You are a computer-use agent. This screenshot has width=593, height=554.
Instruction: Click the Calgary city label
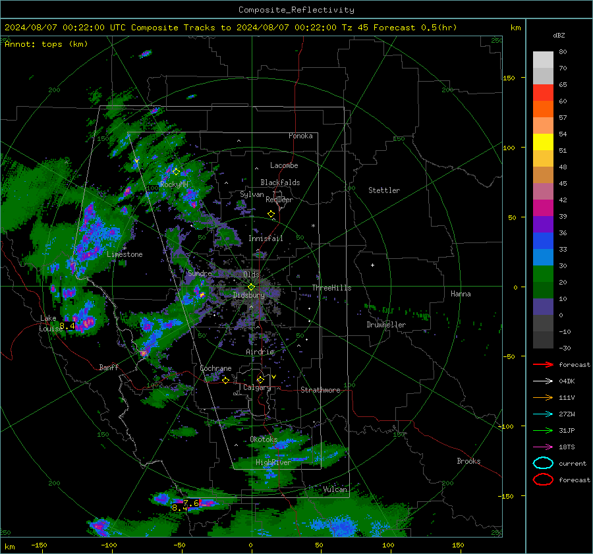(257, 387)
